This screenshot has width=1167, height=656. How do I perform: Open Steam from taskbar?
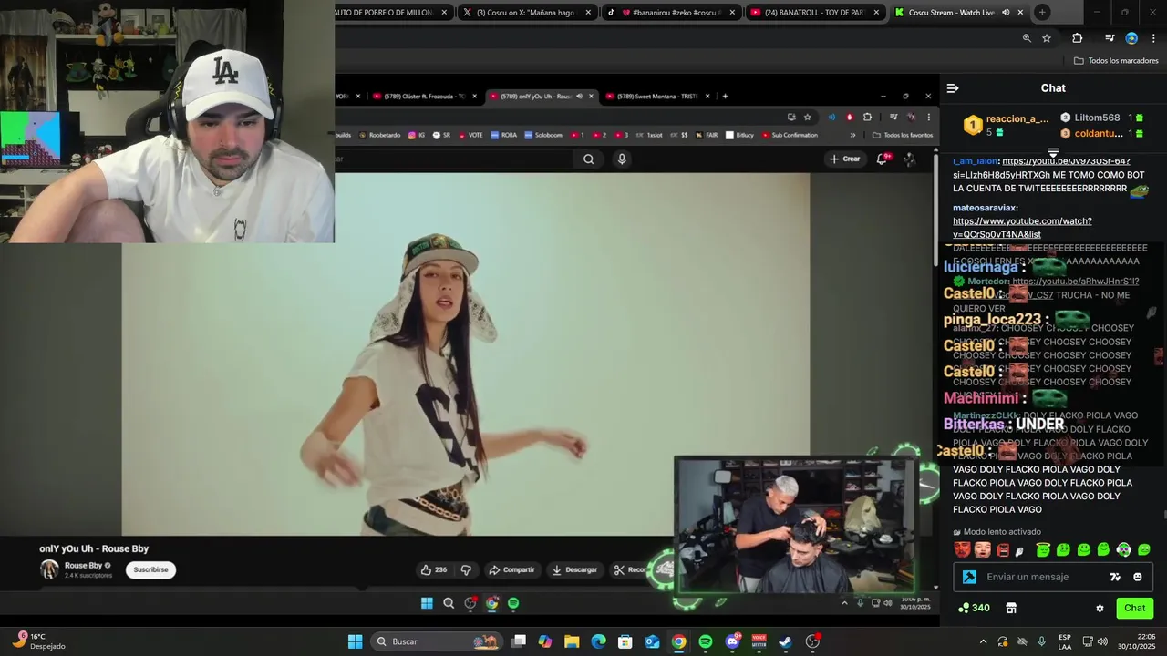click(x=785, y=641)
